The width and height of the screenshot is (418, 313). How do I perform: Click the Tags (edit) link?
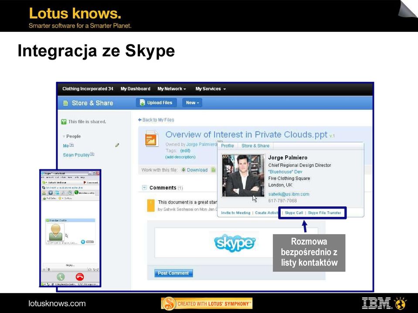(x=185, y=150)
